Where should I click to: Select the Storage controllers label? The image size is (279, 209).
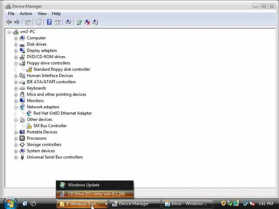pos(44,145)
